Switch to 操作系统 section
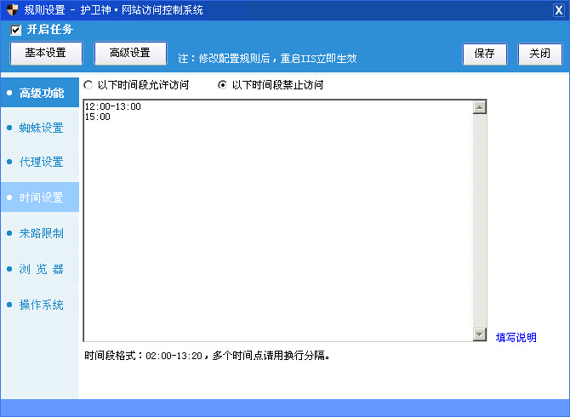Image resolution: width=570 pixels, height=417 pixels. pyautogui.click(x=40, y=305)
